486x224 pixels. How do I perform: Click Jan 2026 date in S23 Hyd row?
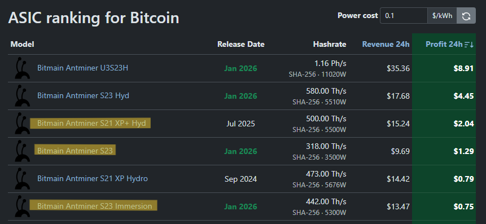click(x=240, y=96)
